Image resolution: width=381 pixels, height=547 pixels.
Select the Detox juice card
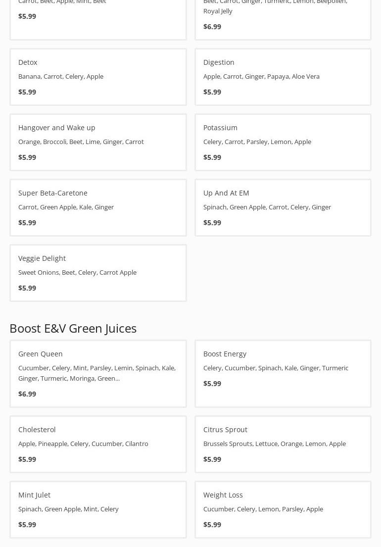click(x=98, y=77)
